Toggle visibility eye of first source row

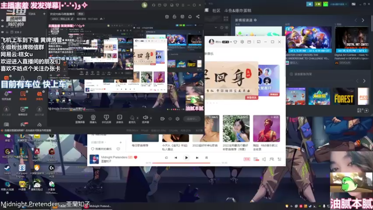coord(2,20)
